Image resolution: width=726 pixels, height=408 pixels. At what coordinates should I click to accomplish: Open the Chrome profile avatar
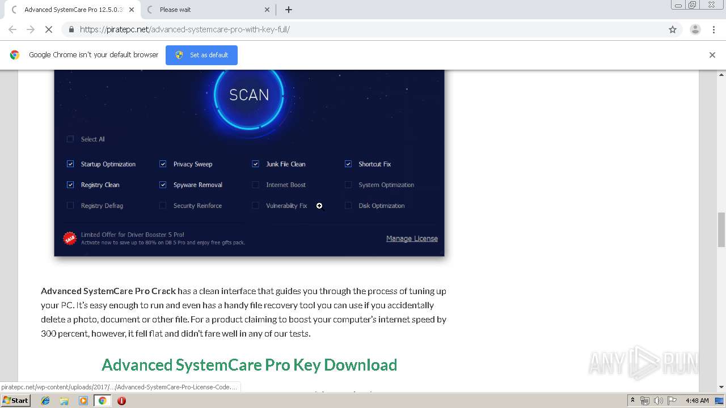point(695,29)
